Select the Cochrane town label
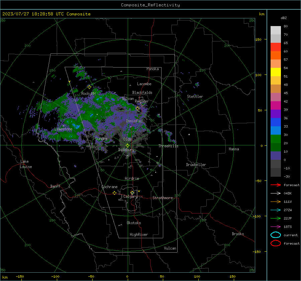The height and width of the screenshot is (281, 301). tap(109, 187)
